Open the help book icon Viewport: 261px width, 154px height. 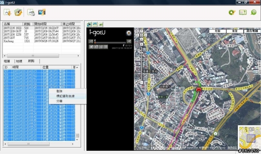tap(243, 12)
